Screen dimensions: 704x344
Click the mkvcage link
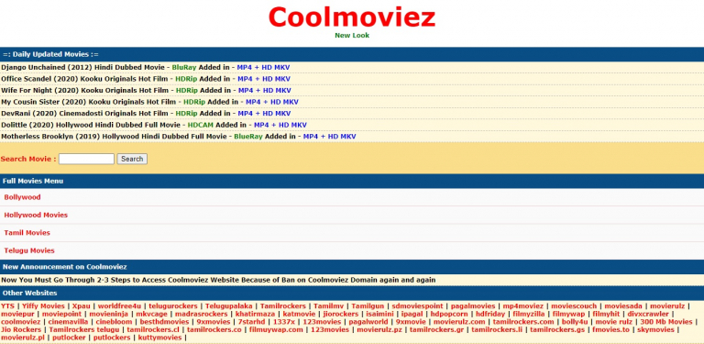152,314
